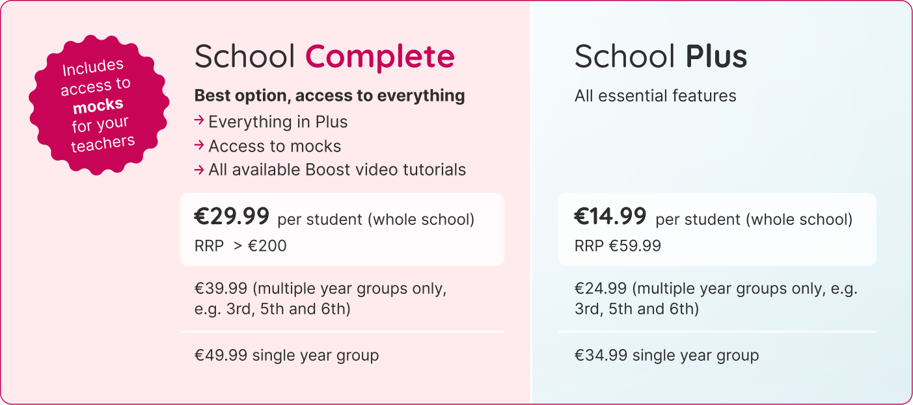Choose the €34.99 single year group option
The height and width of the screenshot is (405, 913).
click(666, 355)
